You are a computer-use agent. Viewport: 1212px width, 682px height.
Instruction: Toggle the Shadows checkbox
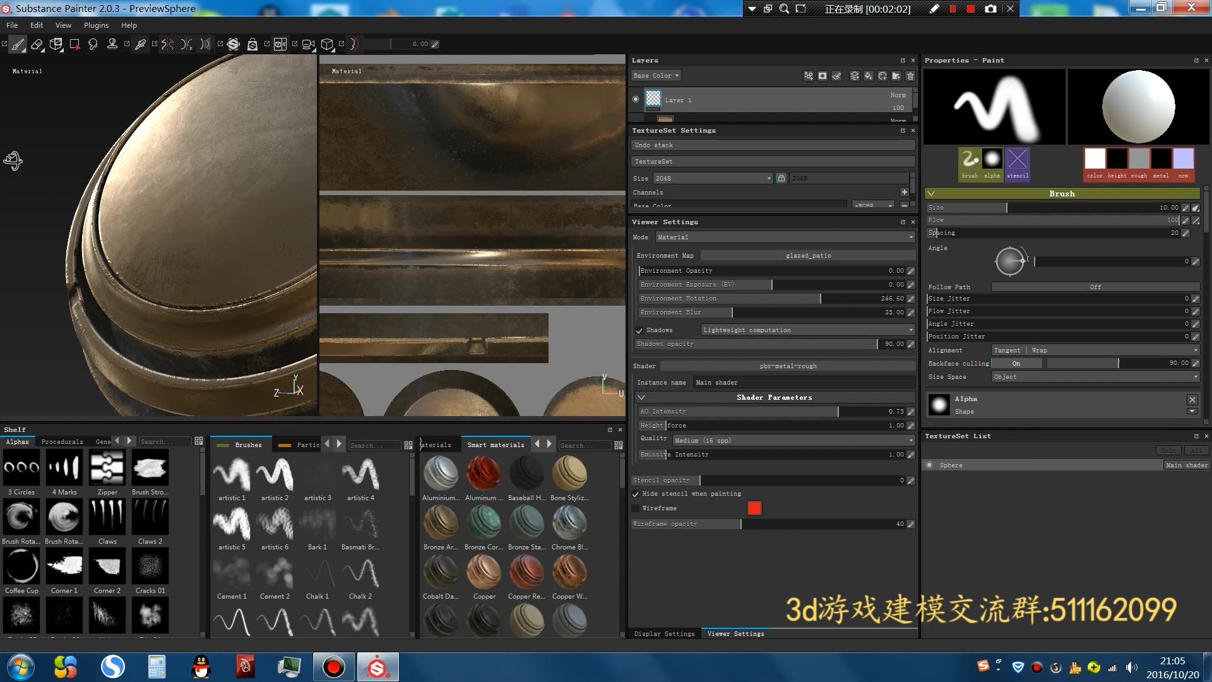point(639,330)
